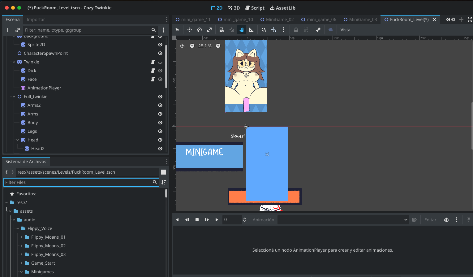Select the Move Mode tool
Viewport: 473px width, 277px height.
coord(190,30)
